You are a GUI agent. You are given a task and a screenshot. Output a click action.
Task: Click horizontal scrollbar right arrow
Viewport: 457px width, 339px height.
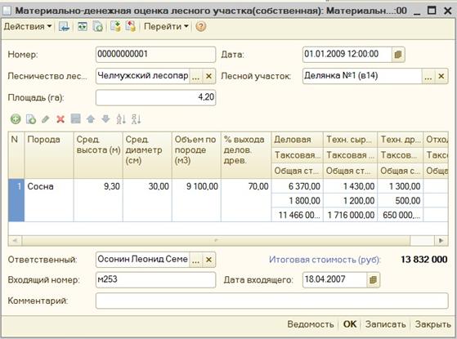(441, 240)
